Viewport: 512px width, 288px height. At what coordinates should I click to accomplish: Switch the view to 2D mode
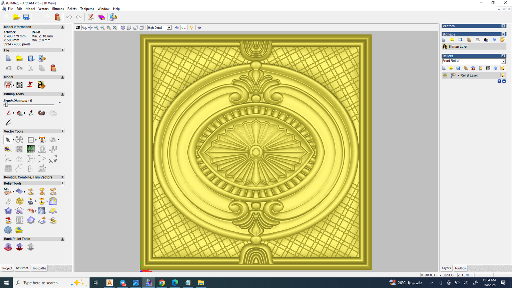78,28
